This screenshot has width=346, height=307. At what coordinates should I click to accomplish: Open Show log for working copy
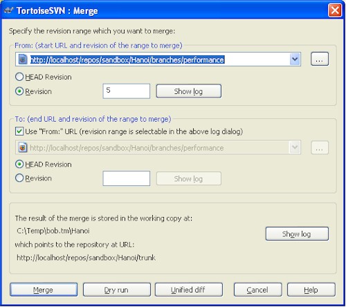click(x=297, y=234)
